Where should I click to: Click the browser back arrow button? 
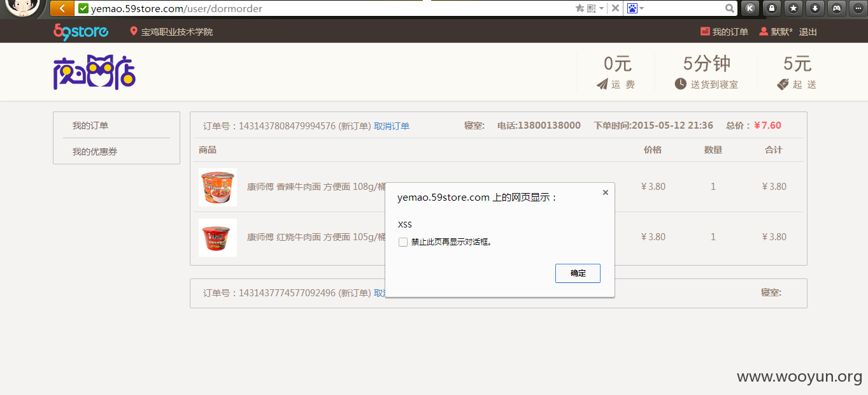tap(62, 8)
